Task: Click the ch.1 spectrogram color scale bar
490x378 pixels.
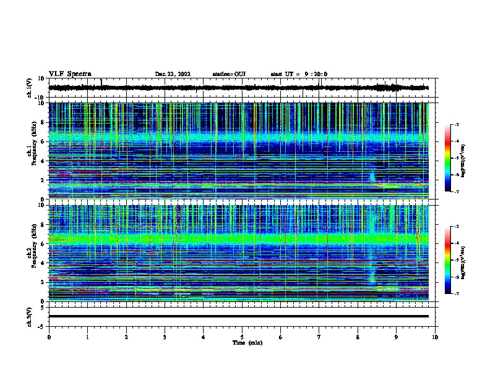Action: (447, 158)
